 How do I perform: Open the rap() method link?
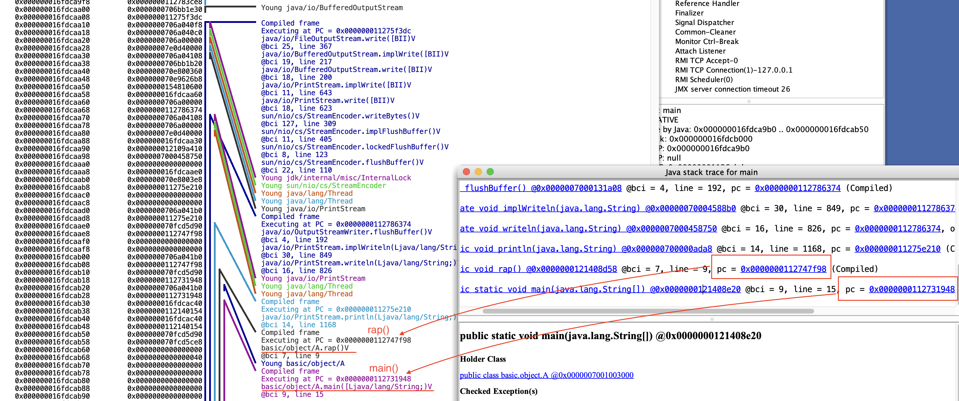pyautogui.click(x=538, y=269)
